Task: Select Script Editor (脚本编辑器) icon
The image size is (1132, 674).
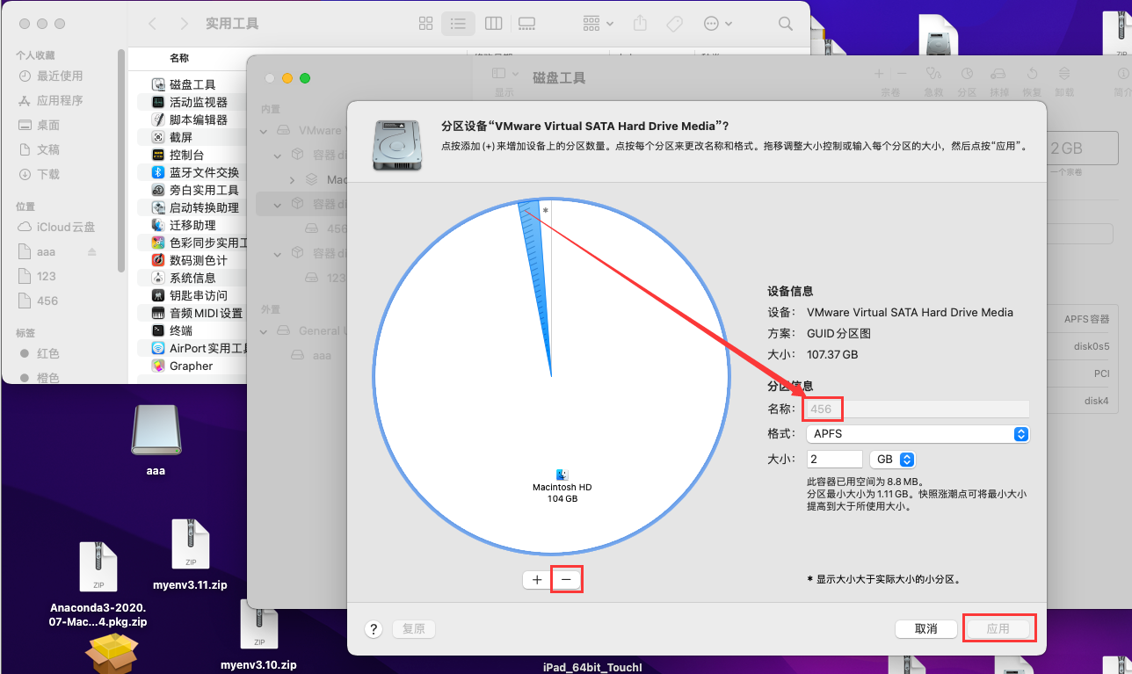Action: click(158, 120)
